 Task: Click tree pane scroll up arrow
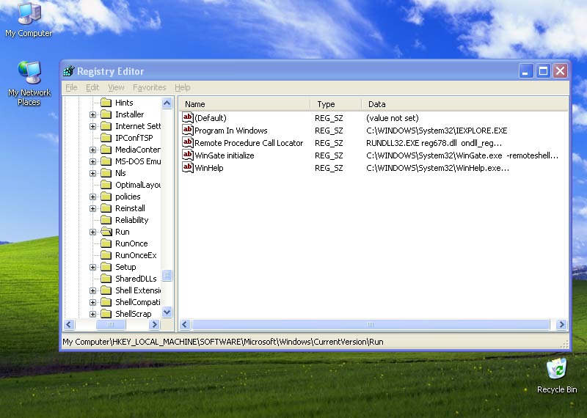coord(167,103)
